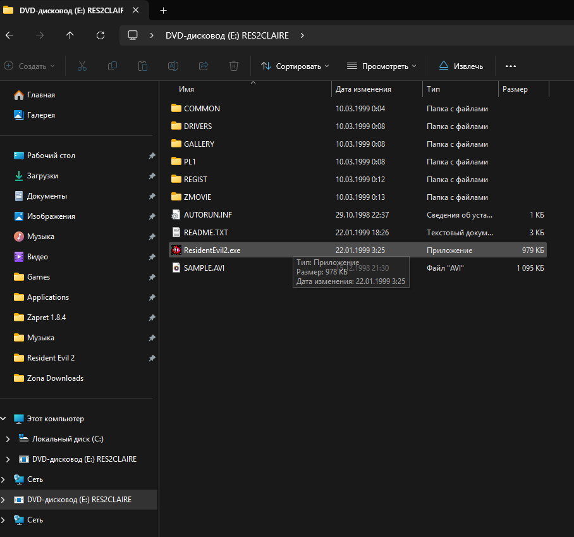Viewport: 574px width, 537px height.
Task: Select the ZMOVIE folder icon
Action: pos(176,197)
